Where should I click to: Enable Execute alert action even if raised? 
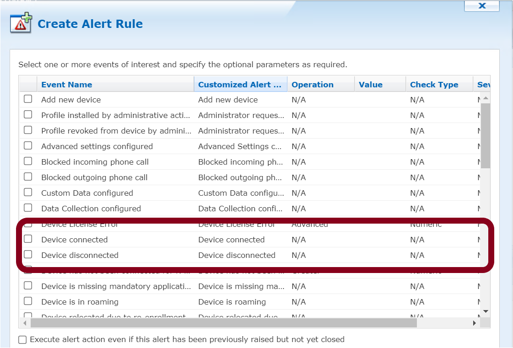click(22, 340)
